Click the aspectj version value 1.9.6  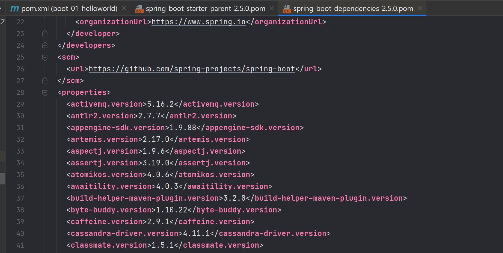click(154, 151)
